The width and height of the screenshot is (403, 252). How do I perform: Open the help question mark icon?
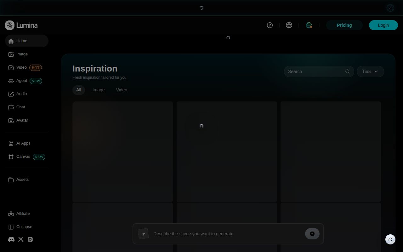[270, 25]
